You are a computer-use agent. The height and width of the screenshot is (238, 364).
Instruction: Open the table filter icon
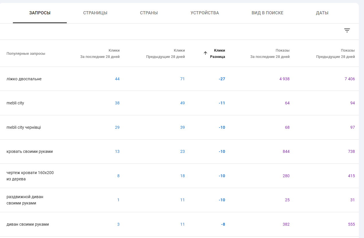pyautogui.click(x=347, y=30)
